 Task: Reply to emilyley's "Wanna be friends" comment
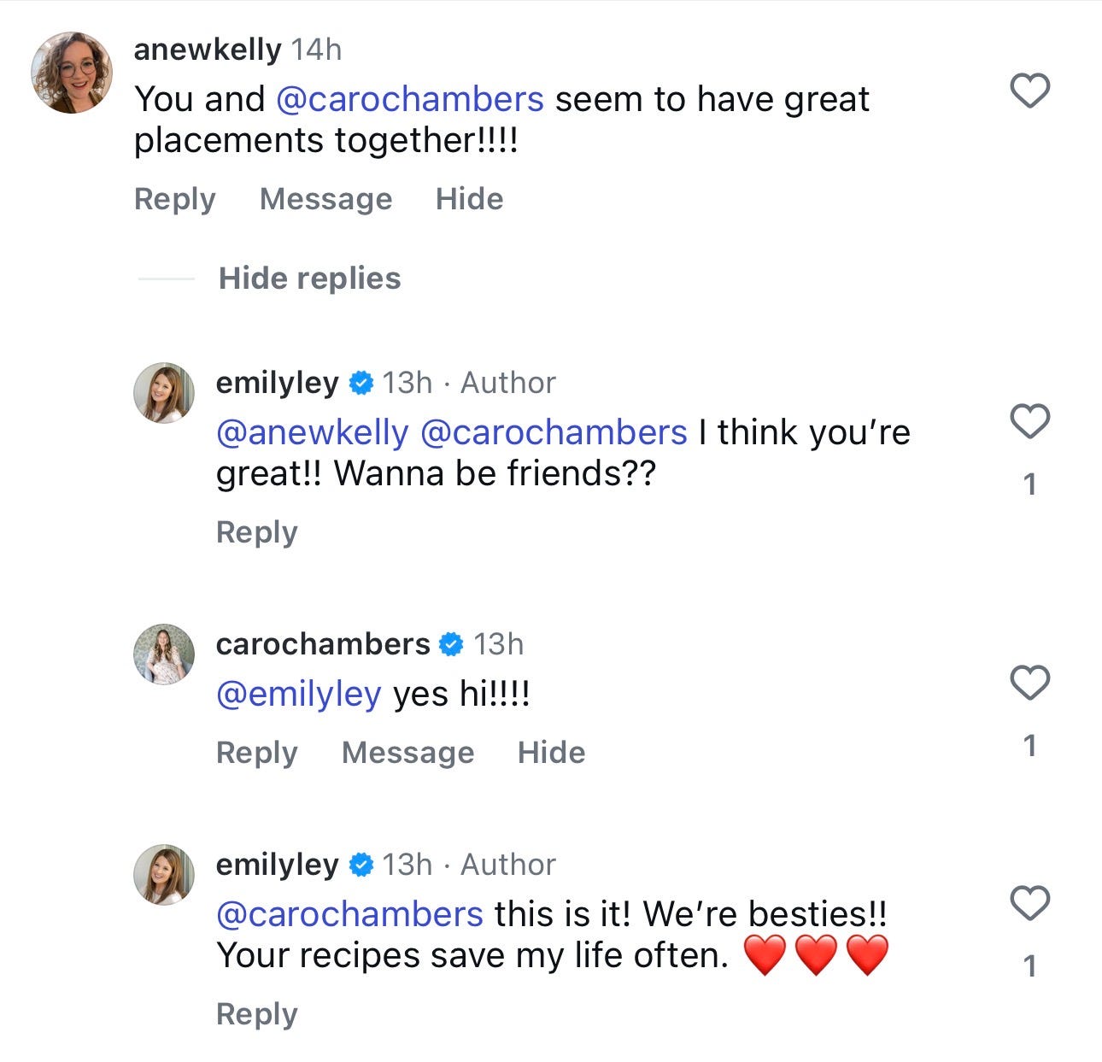[x=257, y=532]
